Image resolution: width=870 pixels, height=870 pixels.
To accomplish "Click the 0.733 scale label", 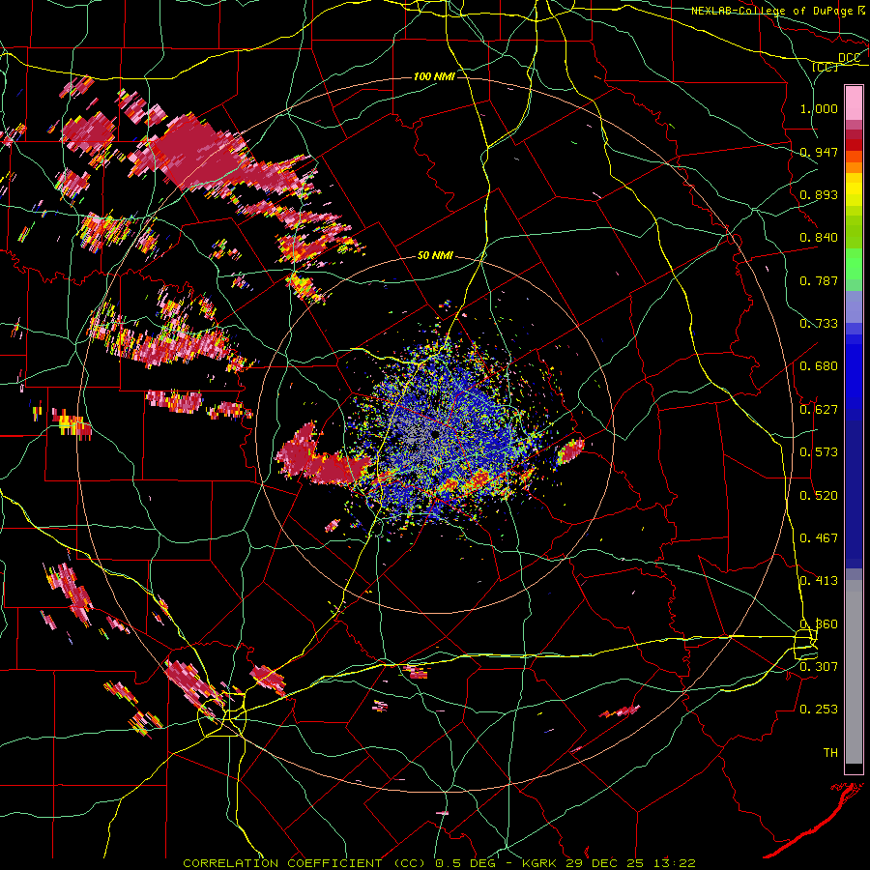I will (x=819, y=324).
